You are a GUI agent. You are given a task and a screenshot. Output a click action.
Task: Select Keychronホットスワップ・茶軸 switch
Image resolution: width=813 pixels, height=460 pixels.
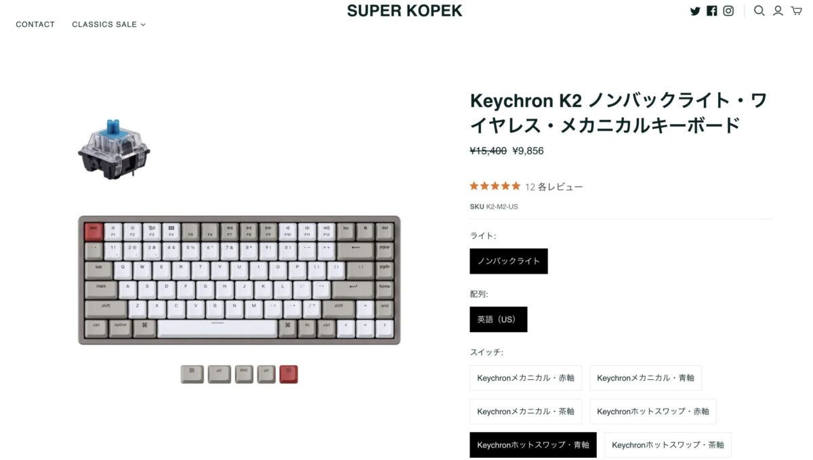(667, 445)
